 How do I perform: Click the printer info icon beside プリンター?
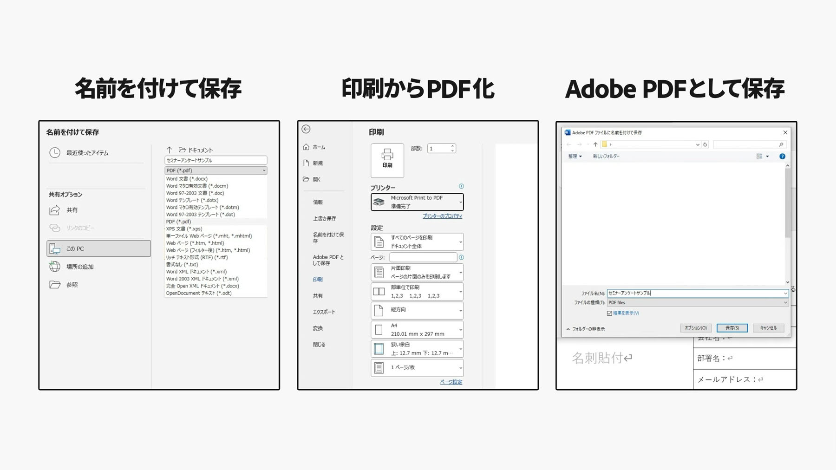(461, 186)
